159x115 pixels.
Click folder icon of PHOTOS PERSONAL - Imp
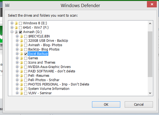(x=21, y=84)
